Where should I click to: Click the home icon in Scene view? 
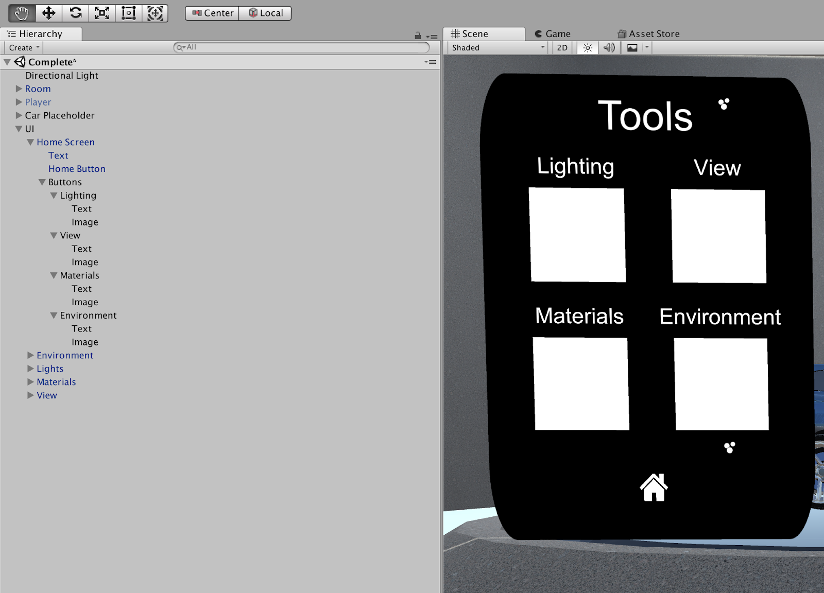tap(654, 487)
